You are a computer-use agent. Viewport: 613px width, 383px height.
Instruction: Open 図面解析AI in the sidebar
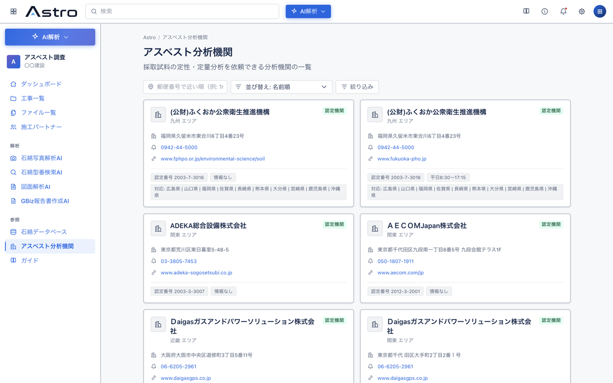(50, 187)
